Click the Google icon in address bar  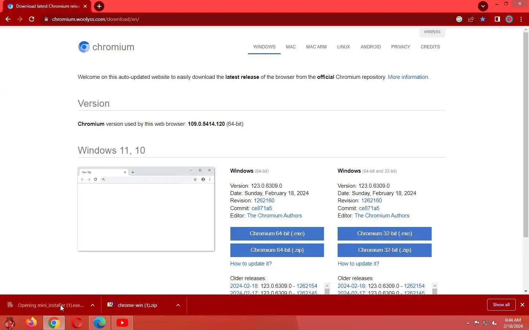coord(459,19)
